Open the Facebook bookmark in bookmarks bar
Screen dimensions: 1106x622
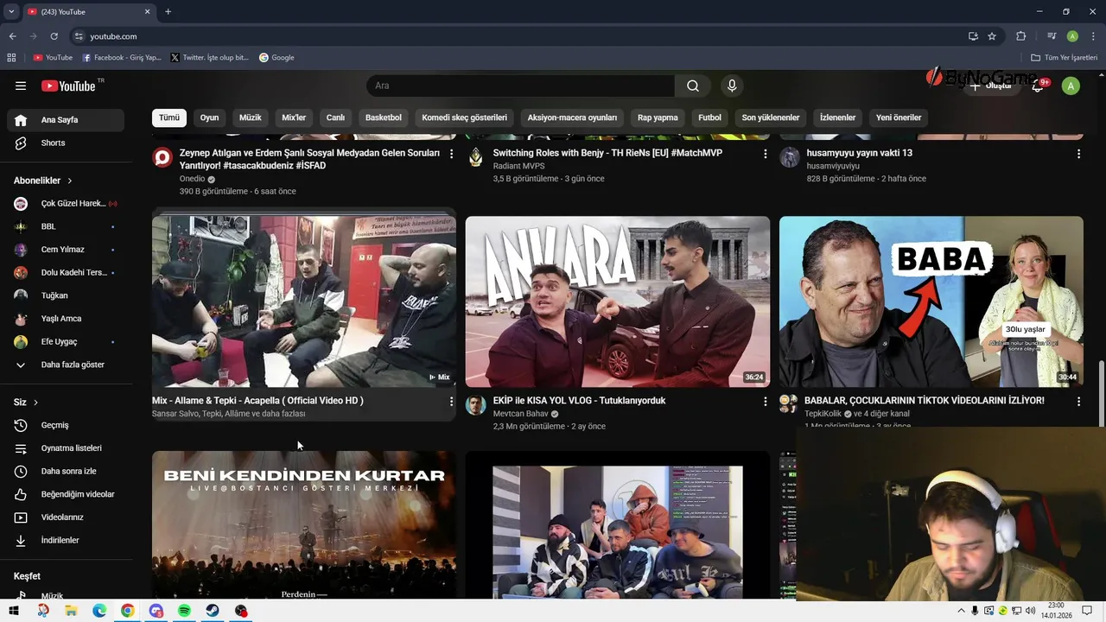(122, 58)
